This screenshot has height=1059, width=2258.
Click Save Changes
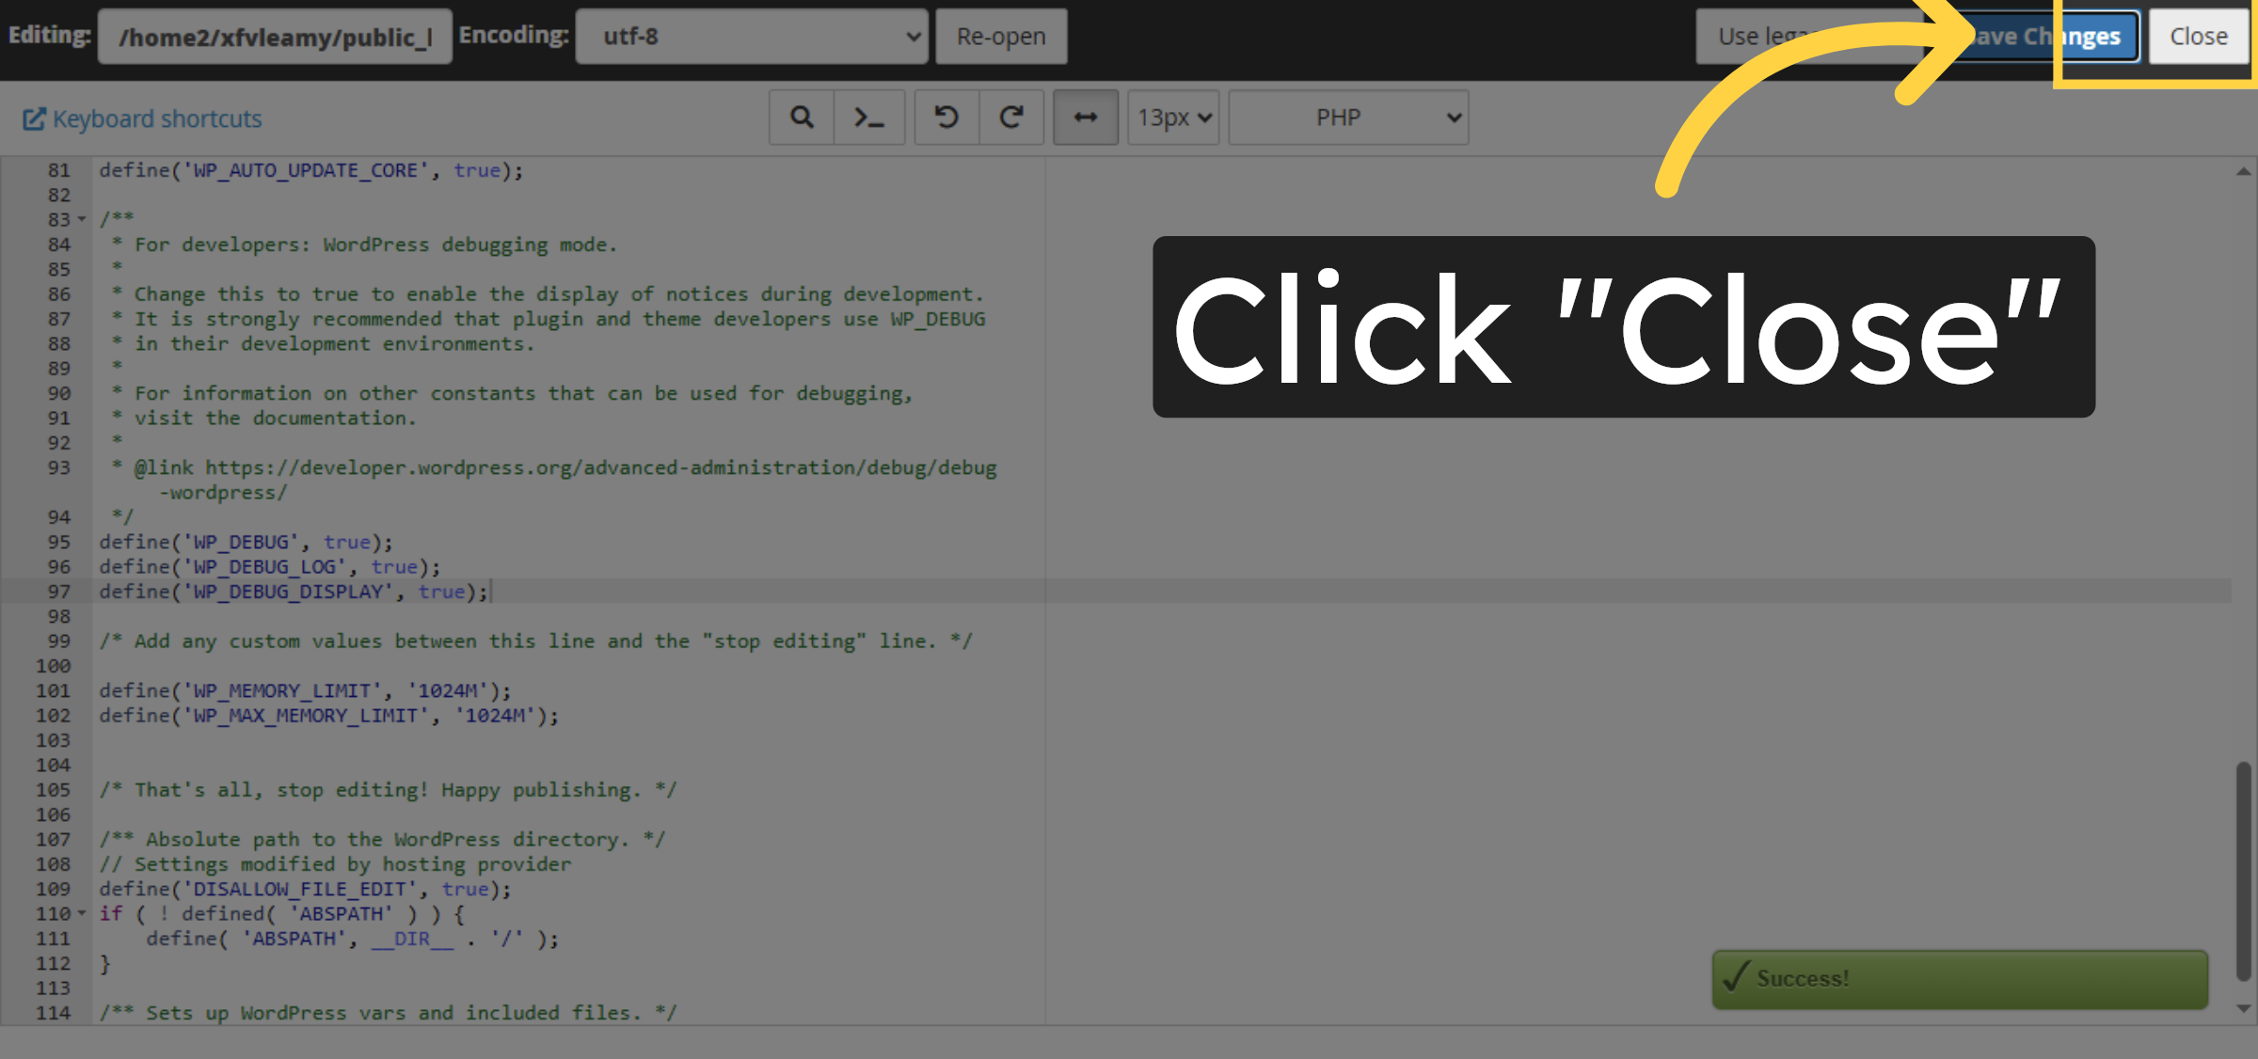click(2047, 36)
